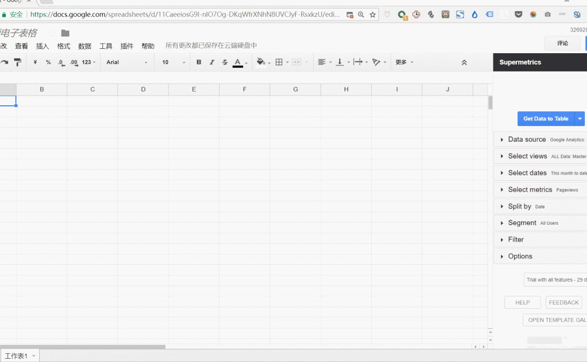This screenshot has width=587, height=362.
Task: Open the vertical align options
Action: pyautogui.click(x=340, y=62)
